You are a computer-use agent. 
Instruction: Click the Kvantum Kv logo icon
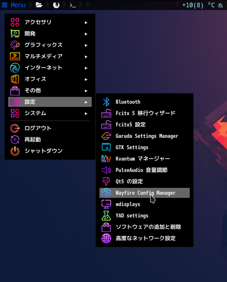point(106,159)
